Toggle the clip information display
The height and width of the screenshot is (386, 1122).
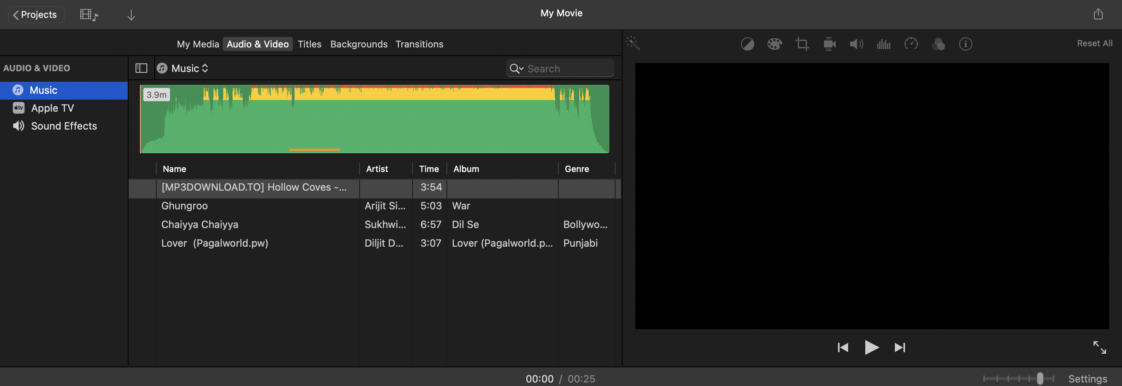966,44
